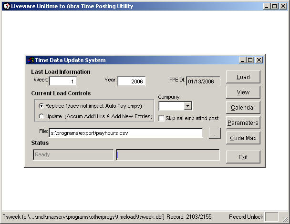
Task: Click into the File path field
Action: [x=126, y=133]
